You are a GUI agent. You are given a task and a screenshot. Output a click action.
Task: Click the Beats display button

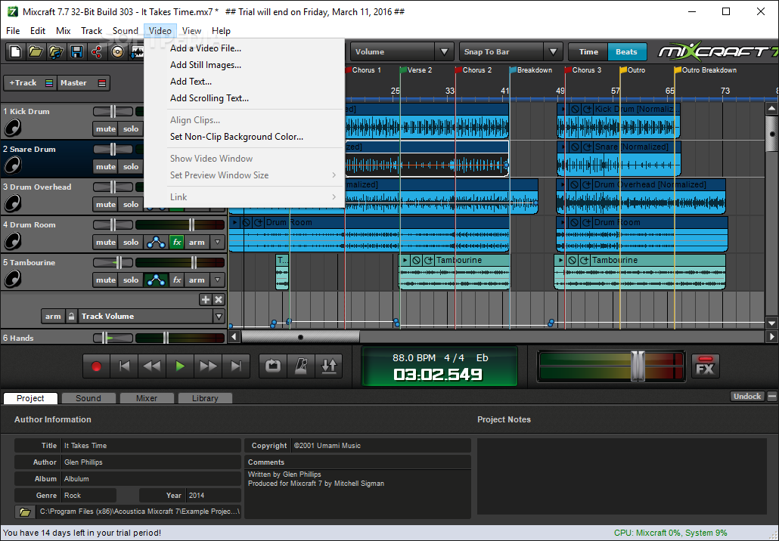(x=626, y=51)
